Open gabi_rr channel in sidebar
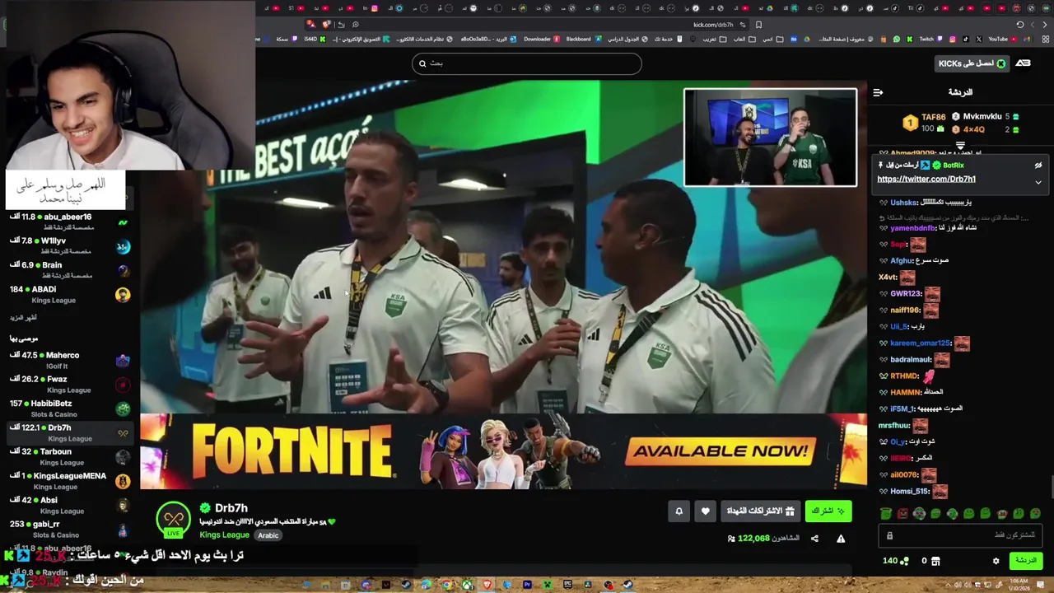This screenshot has height=593, width=1054. click(70, 529)
